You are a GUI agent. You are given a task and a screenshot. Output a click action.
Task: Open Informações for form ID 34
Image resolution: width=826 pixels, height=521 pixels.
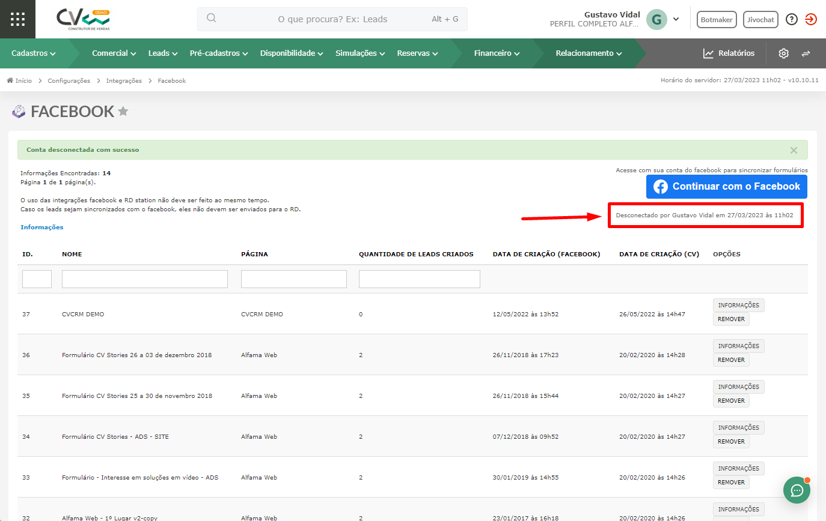[738, 427]
